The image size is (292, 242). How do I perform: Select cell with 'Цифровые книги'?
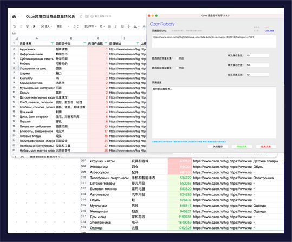coord(37,54)
